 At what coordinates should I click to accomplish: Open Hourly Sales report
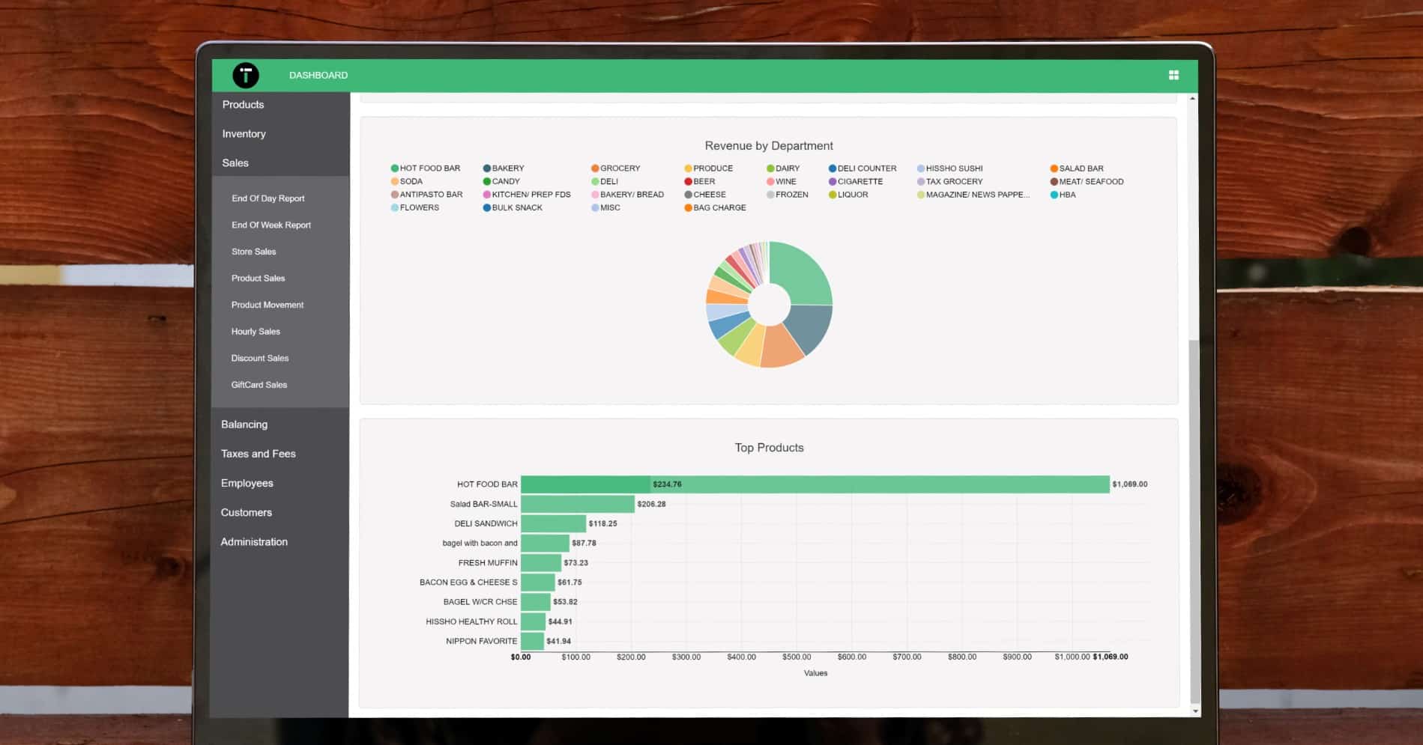(x=256, y=332)
